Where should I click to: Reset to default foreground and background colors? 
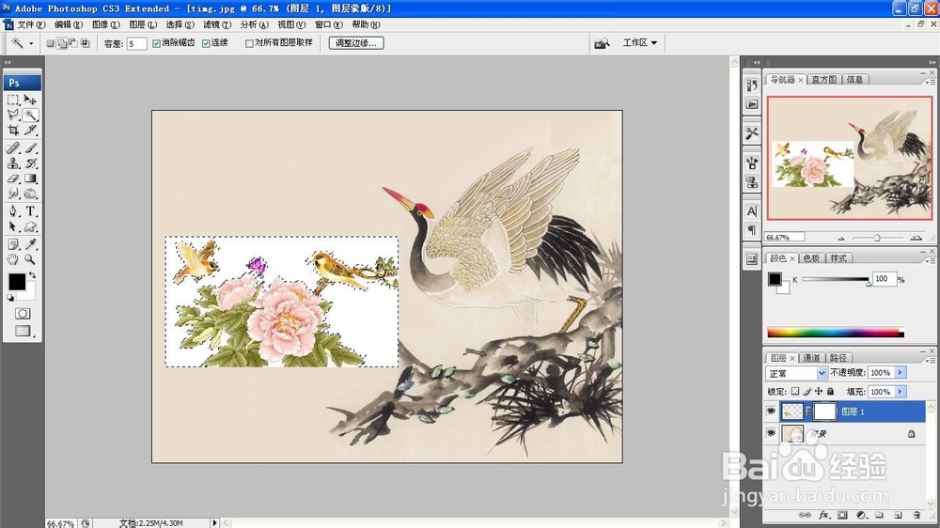pyautogui.click(x=10, y=297)
